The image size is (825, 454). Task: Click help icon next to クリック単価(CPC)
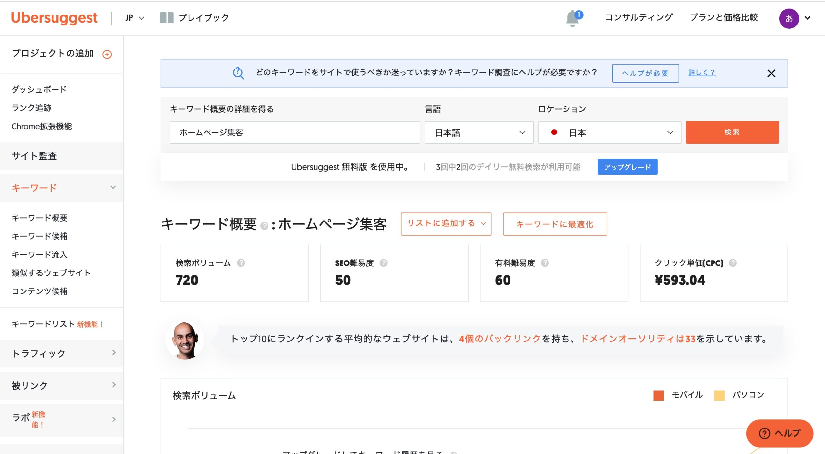(x=733, y=263)
